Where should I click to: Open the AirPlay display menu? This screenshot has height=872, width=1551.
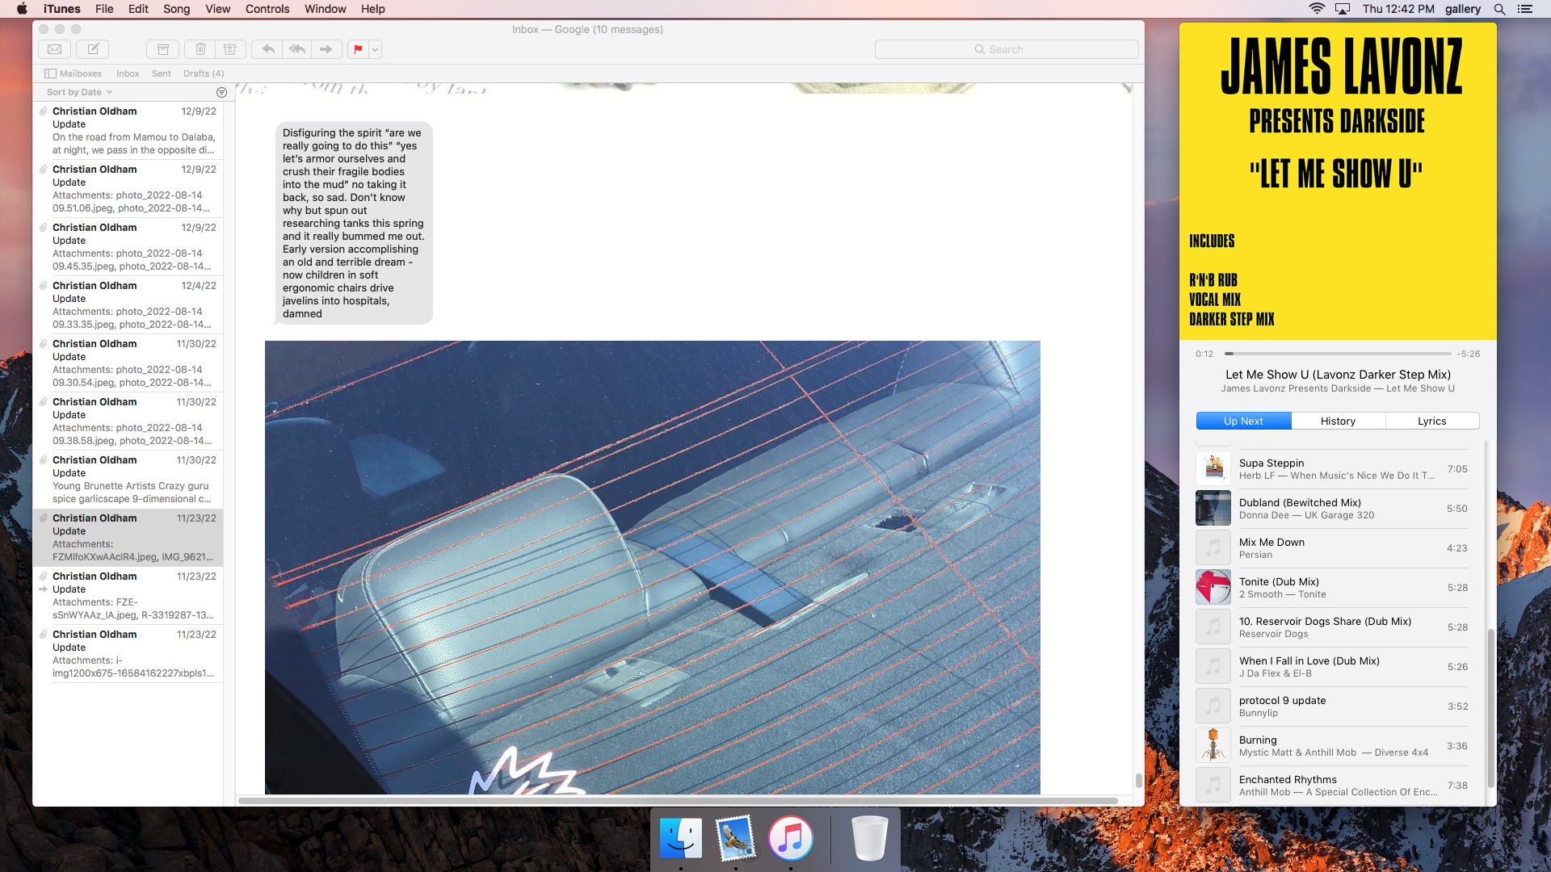[1343, 9]
